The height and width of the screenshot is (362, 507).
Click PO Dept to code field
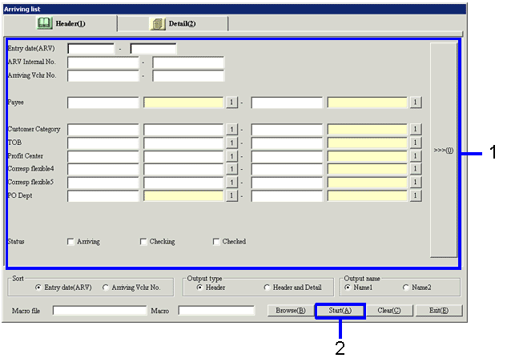[x=287, y=196]
